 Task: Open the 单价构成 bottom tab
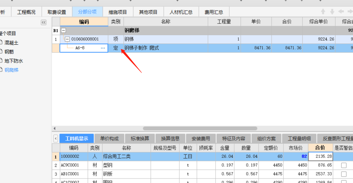(x=109, y=139)
